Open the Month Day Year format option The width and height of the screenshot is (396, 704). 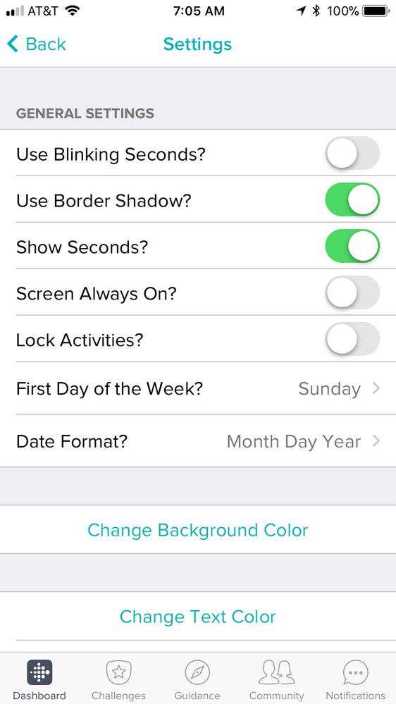[294, 442]
